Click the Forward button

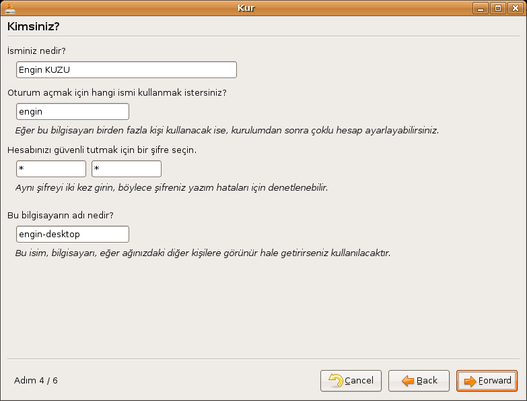pos(487,381)
